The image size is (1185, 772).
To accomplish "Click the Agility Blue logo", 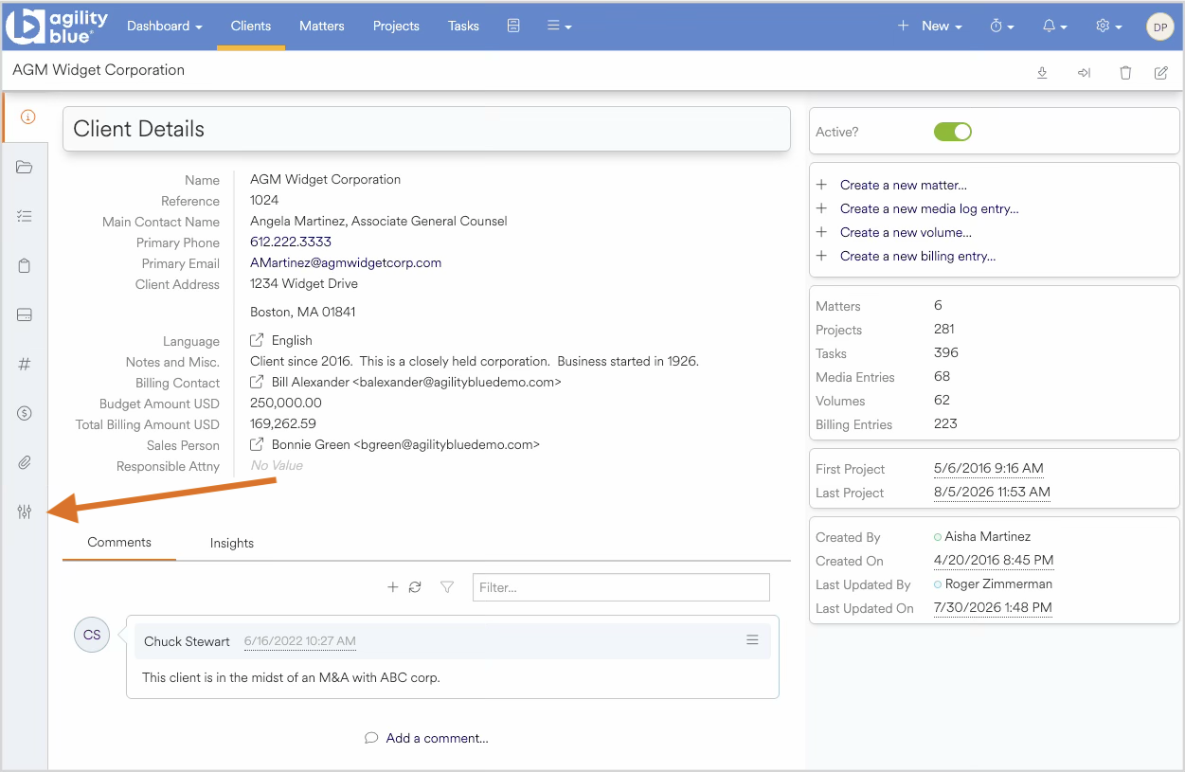I will (58, 26).
